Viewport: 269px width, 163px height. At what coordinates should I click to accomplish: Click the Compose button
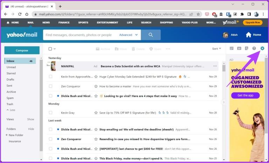click(22, 50)
